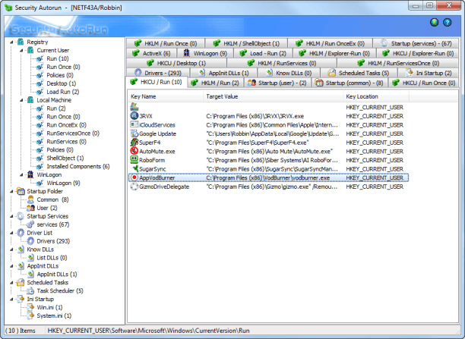The height and width of the screenshot is (339, 465).
Task: Open the Startup (services) - (67) tab
Action: click(416, 43)
